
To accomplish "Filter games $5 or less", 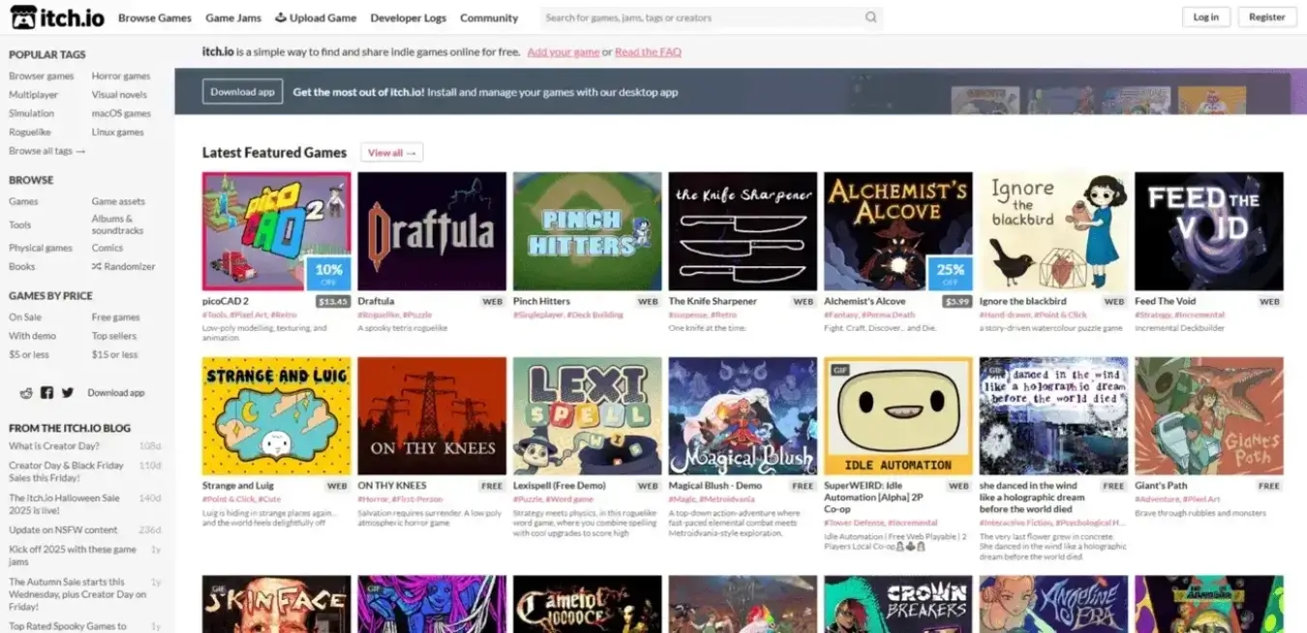I will [x=29, y=354].
